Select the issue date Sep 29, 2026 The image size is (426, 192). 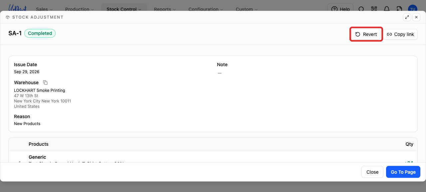27,72
